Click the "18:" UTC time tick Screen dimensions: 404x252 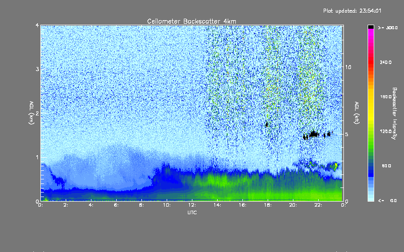pyautogui.click(x=268, y=205)
